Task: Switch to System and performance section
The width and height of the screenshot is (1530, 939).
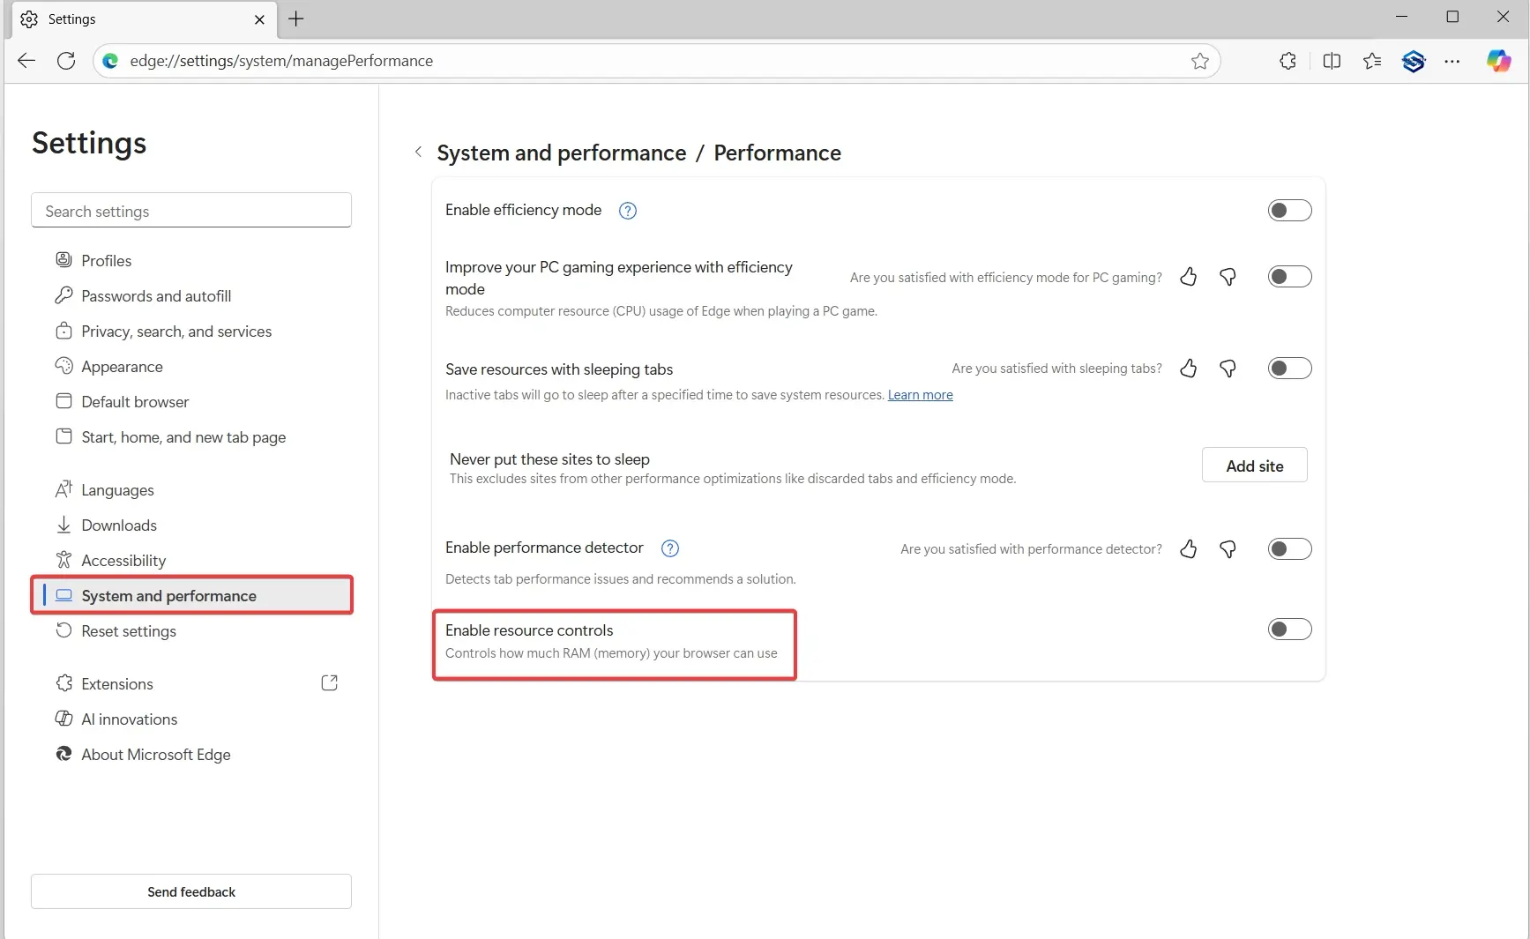Action: [x=168, y=595]
